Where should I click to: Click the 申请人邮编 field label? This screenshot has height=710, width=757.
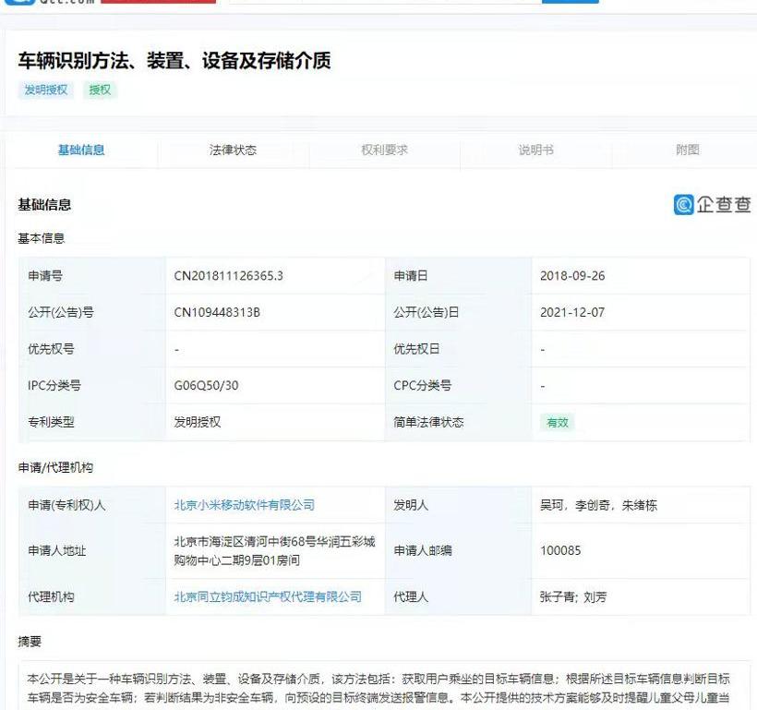(x=423, y=550)
